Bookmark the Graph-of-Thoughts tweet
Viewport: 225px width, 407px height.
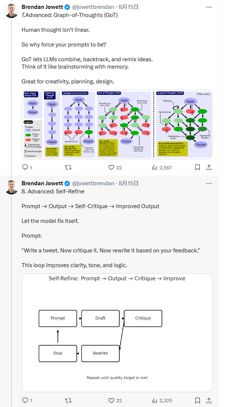197,168
